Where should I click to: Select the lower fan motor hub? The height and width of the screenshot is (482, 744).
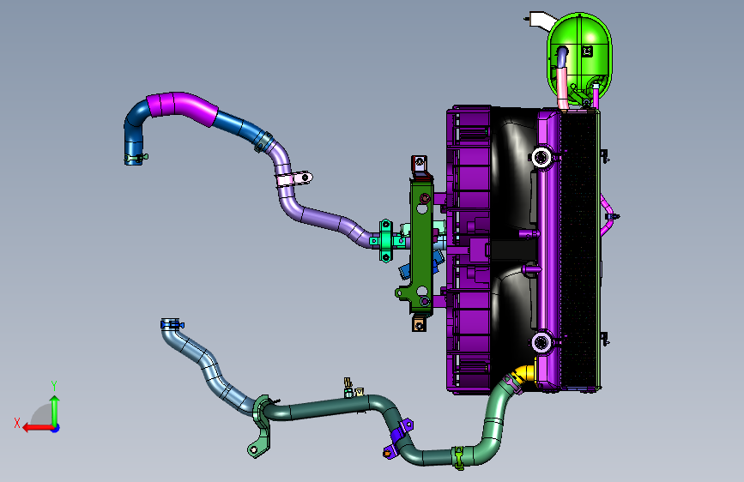pyautogui.click(x=541, y=342)
